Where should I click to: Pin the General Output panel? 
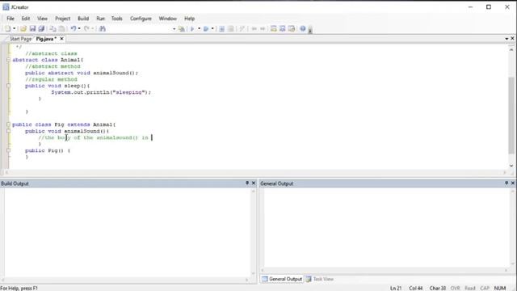pyautogui.click(x=506, y=183)
